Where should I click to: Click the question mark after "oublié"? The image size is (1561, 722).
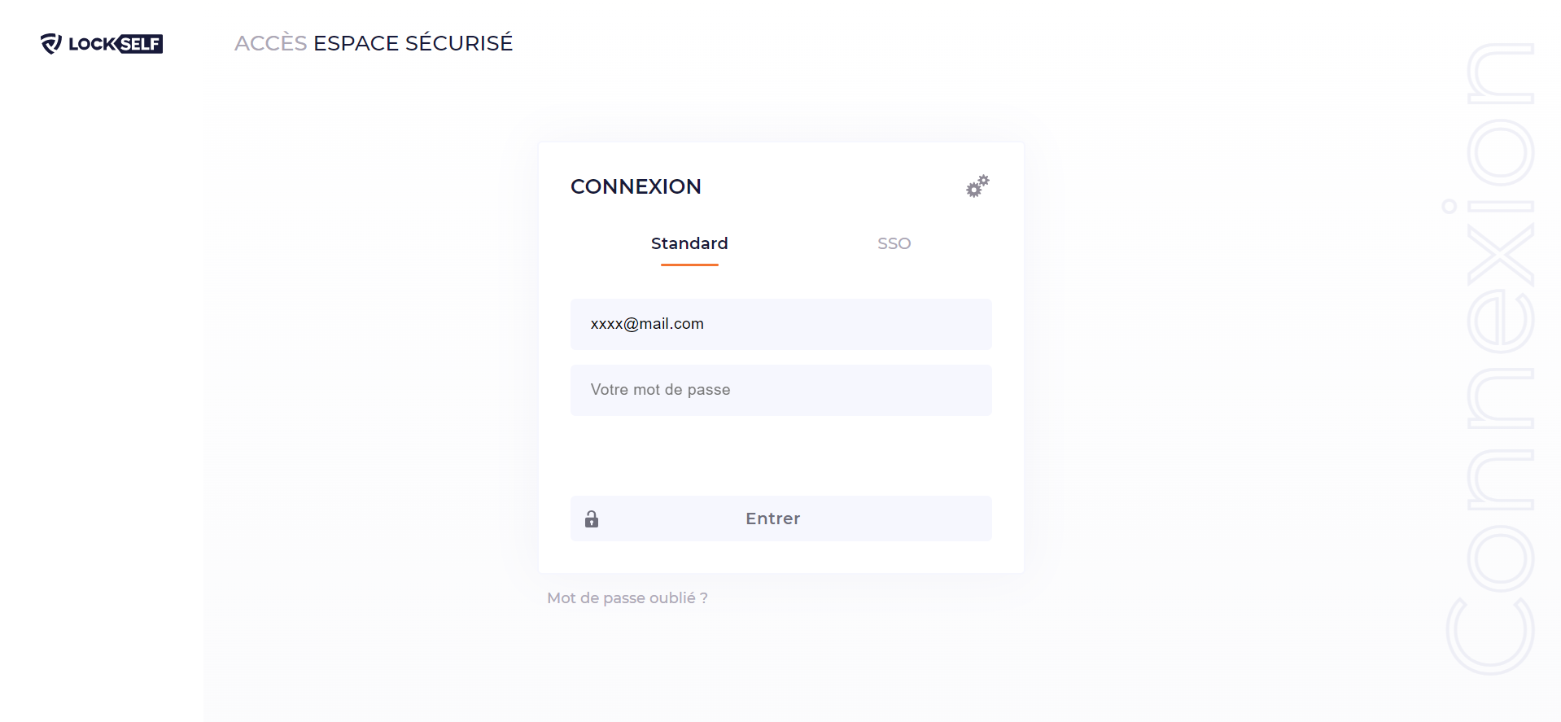click(x=704, y=598)
